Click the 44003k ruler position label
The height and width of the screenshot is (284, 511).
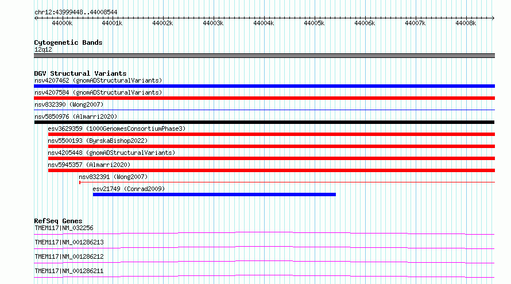coord(213,24)
